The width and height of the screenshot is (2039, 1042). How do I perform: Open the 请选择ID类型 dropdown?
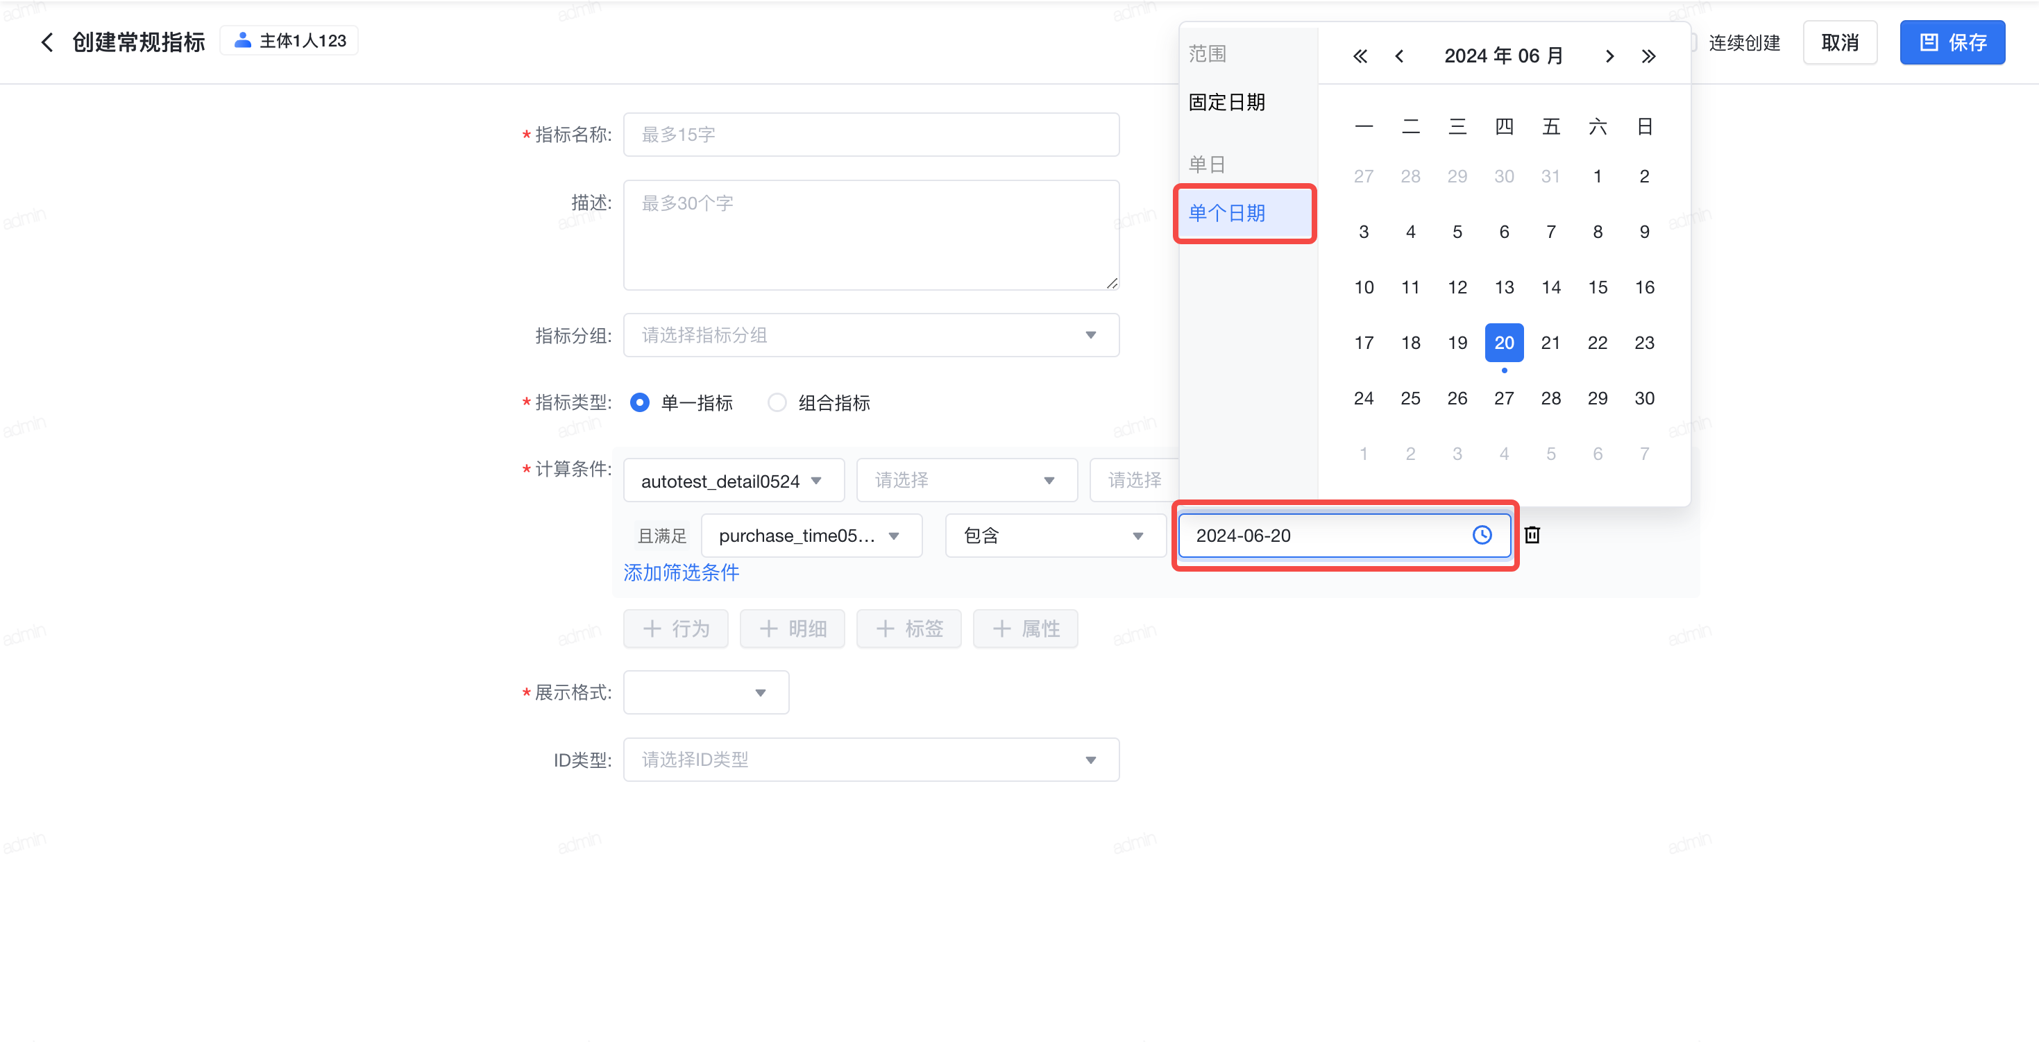point(871,760)
